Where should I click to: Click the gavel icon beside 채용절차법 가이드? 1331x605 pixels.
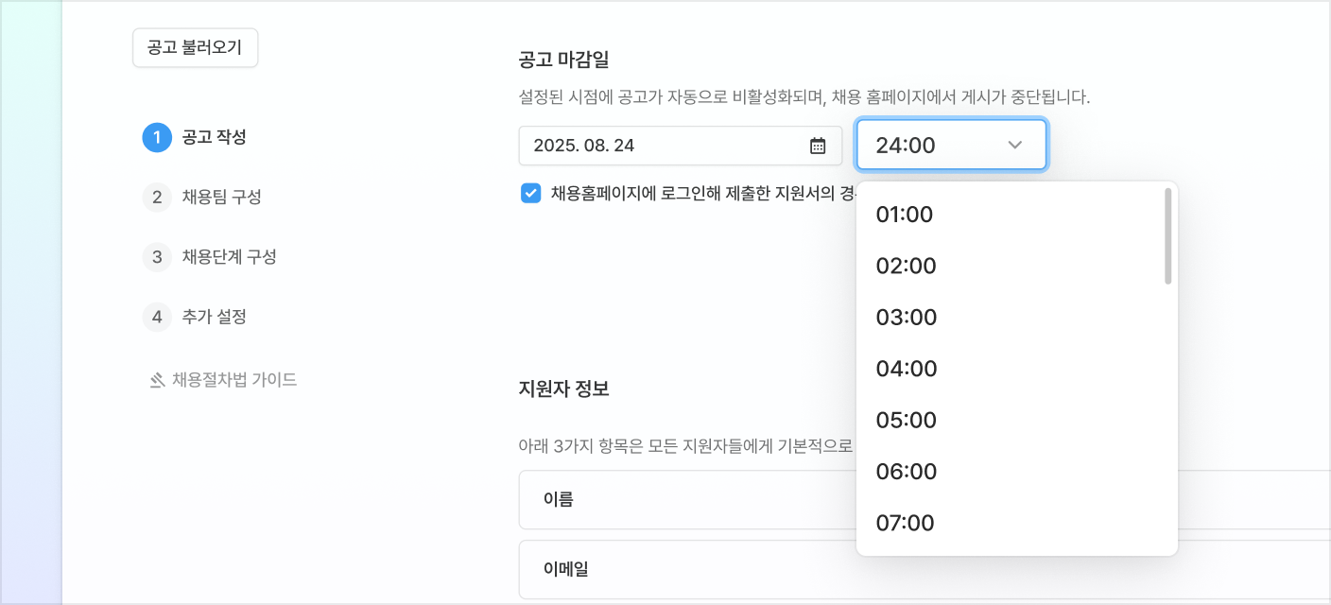(157, 380)
